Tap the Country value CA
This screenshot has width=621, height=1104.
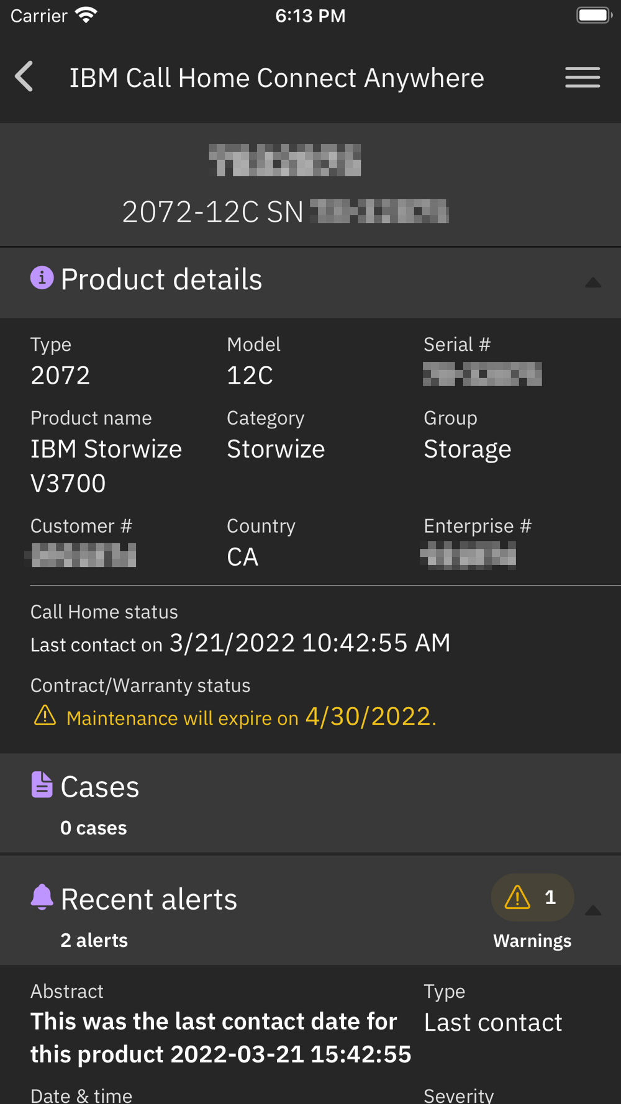click(242, 557)
